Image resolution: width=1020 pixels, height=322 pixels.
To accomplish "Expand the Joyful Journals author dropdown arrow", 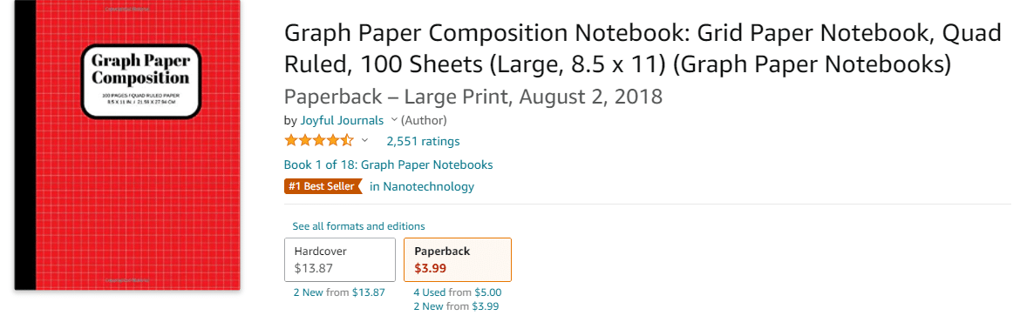I will tap(393, 120).
